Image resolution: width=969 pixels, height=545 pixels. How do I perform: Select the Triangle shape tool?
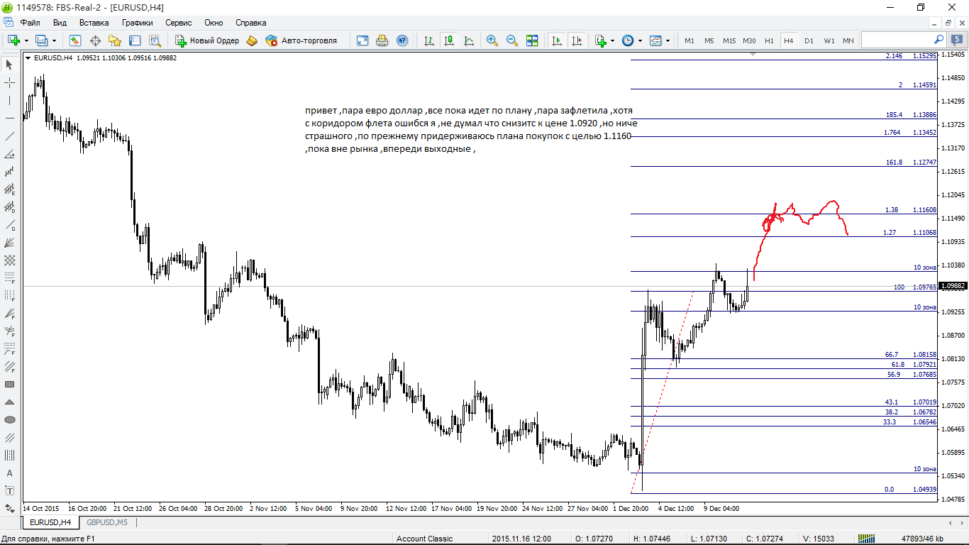10,402
